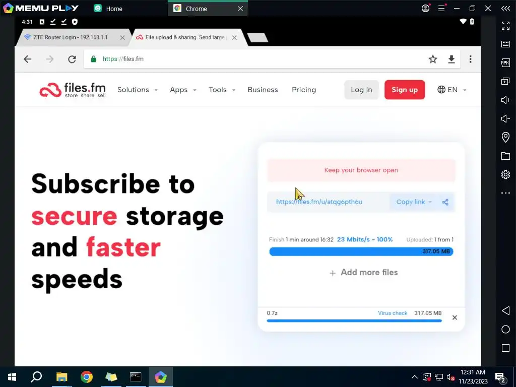This screenshot has width=516, height=387.
Task: Close the MEmu Chrome tab
Action: 240,9
